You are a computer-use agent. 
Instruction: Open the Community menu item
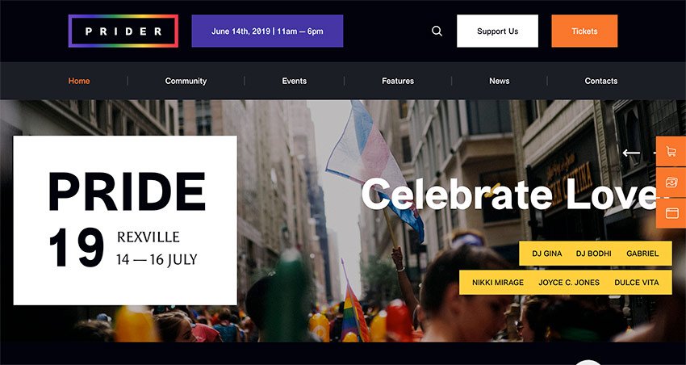pos(186,81)
